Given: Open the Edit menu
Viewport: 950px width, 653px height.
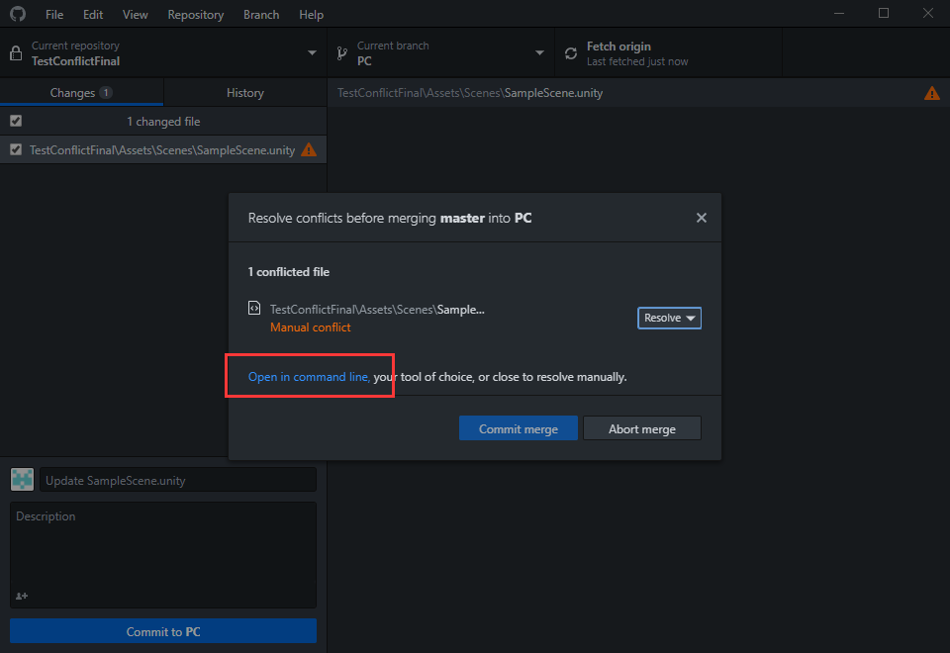Looking at the screenshot, I should pyautogui.click(x=93, y=15).
